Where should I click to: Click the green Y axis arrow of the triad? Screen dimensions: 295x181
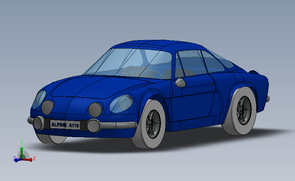point(22,152)
